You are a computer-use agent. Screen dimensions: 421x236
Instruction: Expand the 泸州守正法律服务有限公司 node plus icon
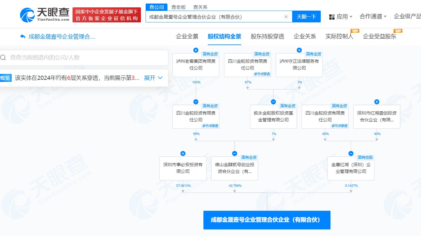pyautogui.click(x=299, y=50)
